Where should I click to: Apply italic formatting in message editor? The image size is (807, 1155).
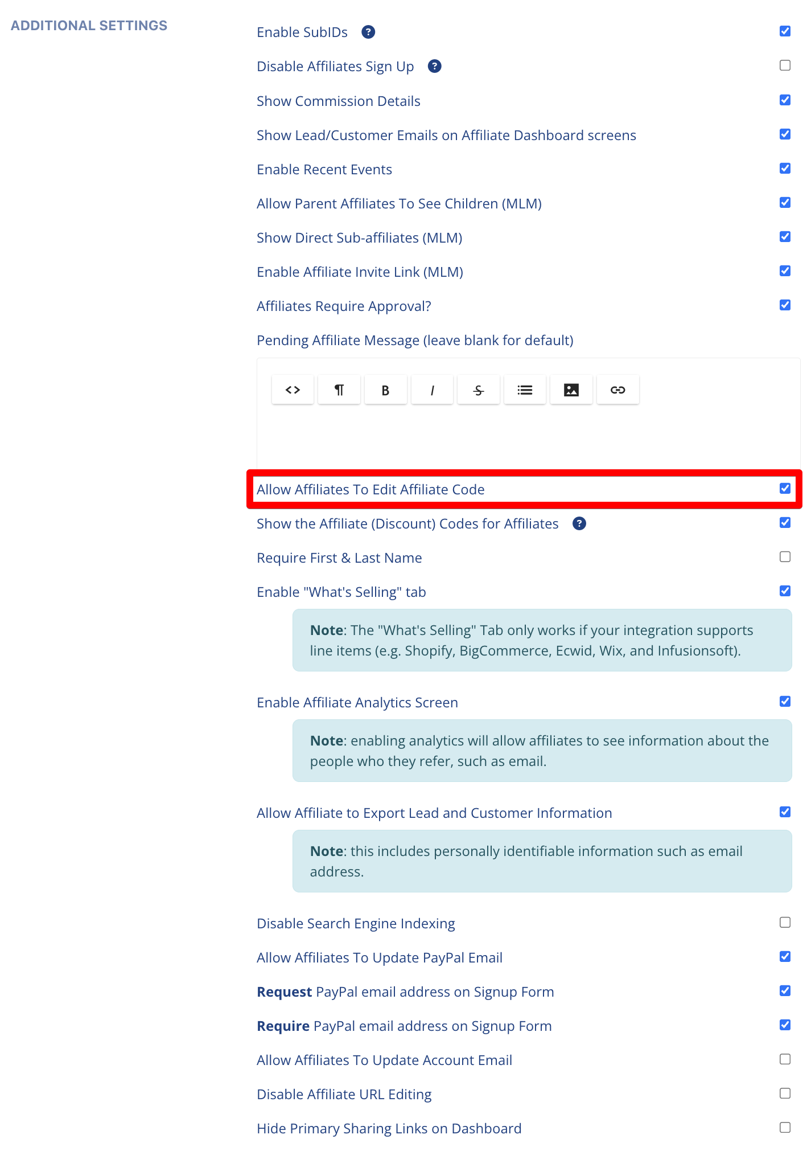[432, 390]
